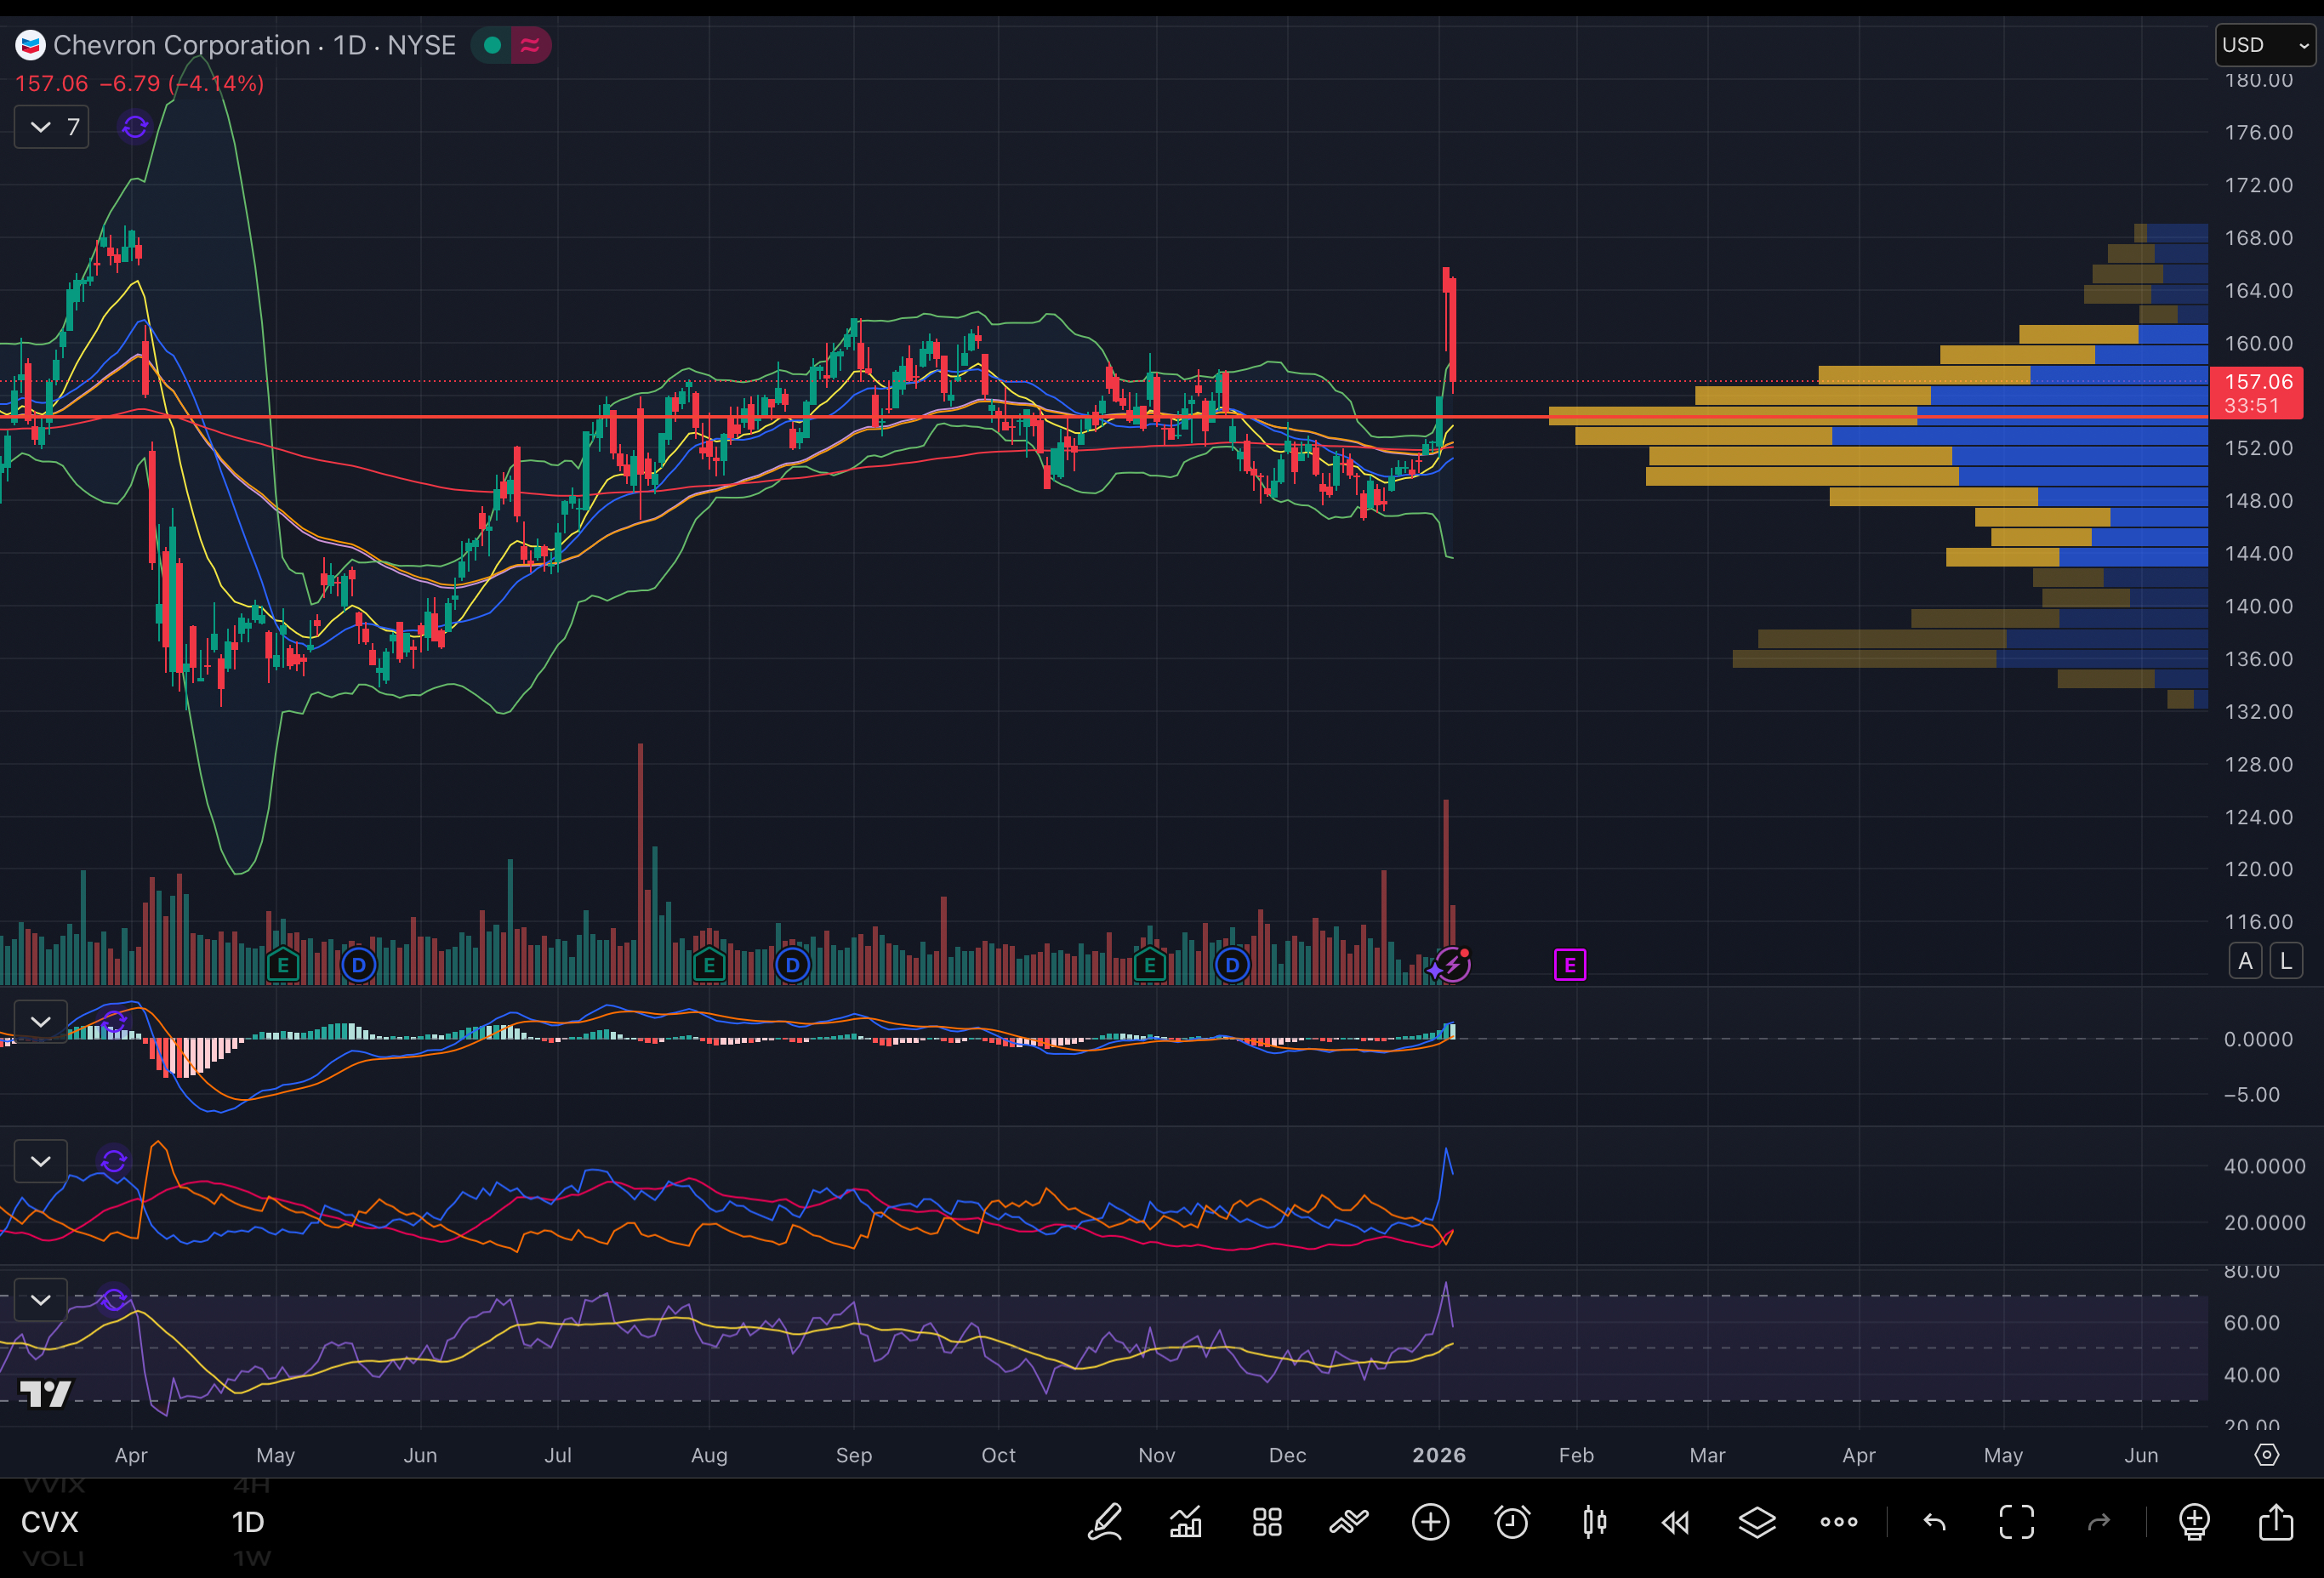Collapse the RSI pane legend chevron
Viewport: 2324px width, 1578px height.
click(41, 1300)
